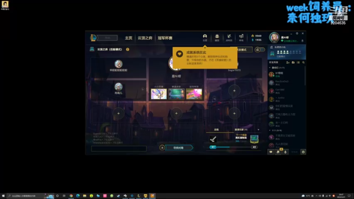Open the missions icon with yellow badge

(278, 152)
